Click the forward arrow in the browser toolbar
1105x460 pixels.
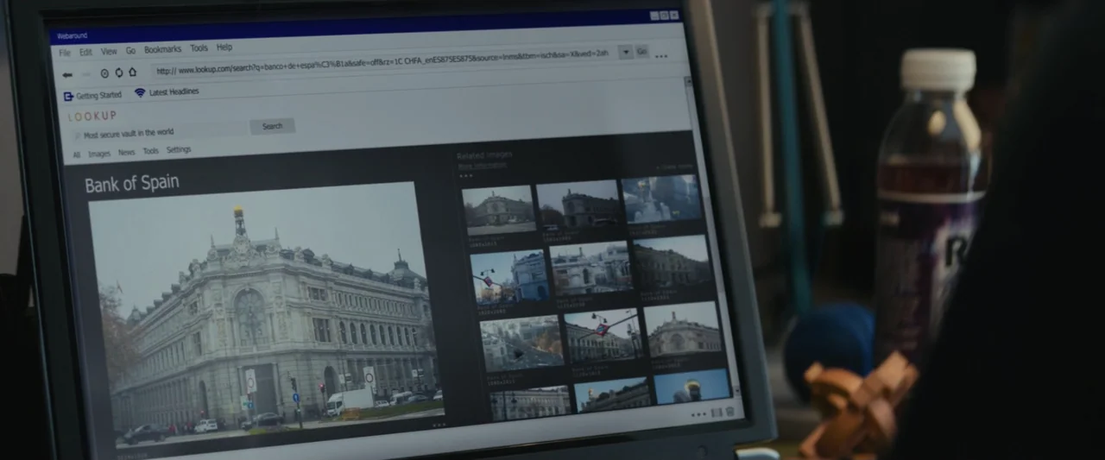coord(86,75)
